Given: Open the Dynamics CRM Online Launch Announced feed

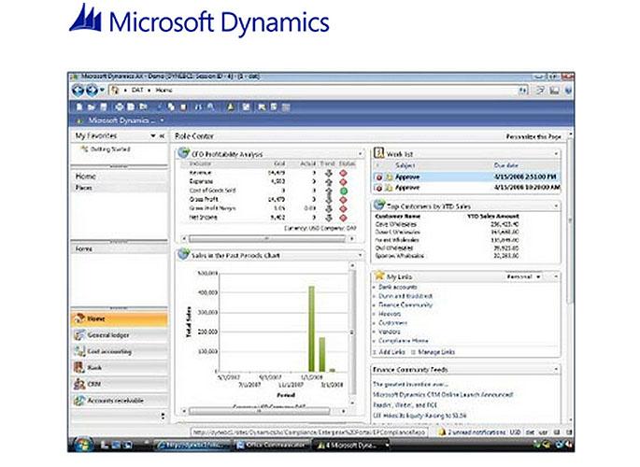Looking at the screenshot, I should [443, 395].
